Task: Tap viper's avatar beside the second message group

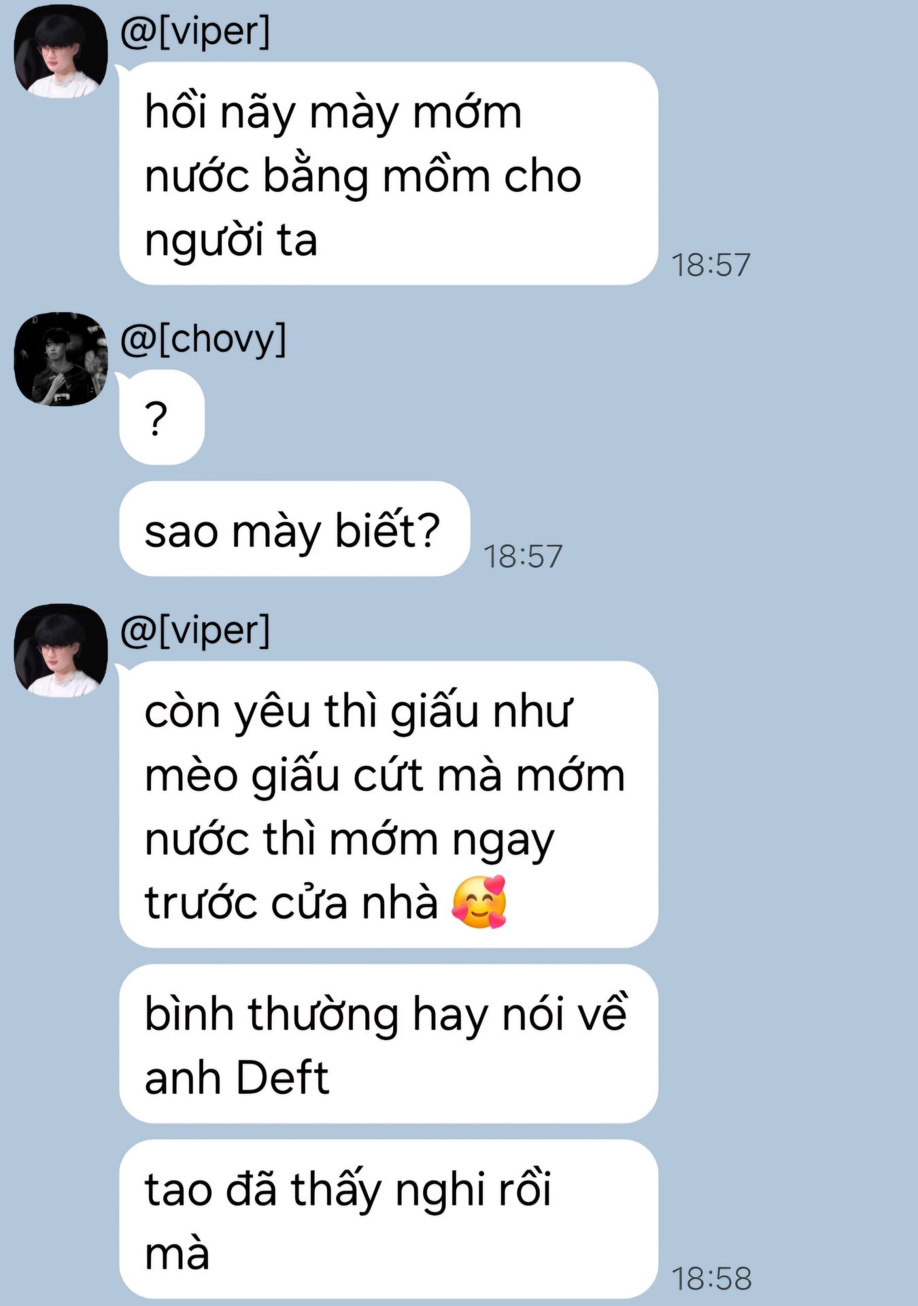Action: click(x=61, y=650)
